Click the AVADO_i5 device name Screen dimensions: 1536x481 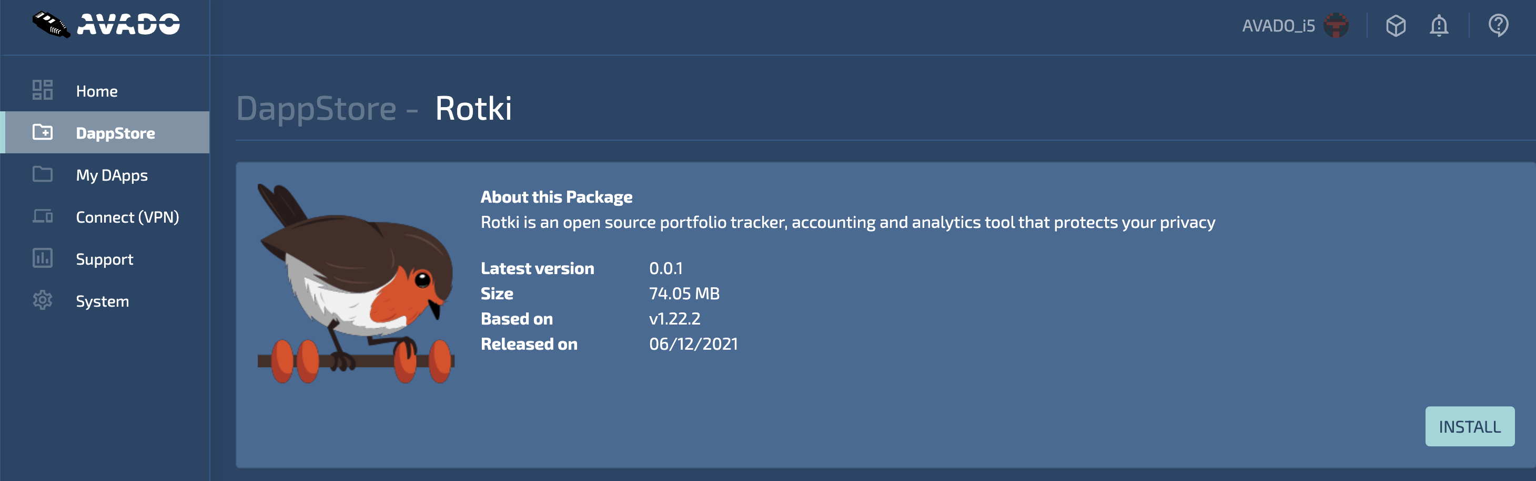pyautogui.click(x=1278, y=26)
